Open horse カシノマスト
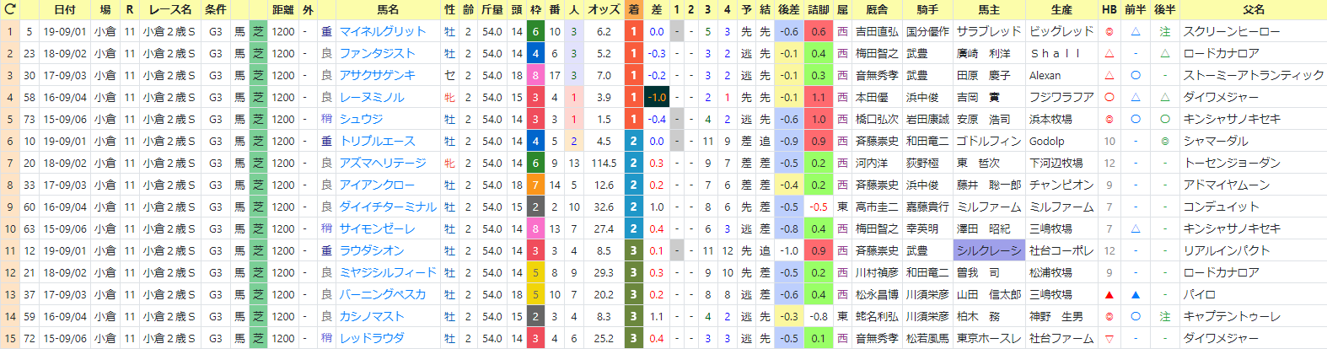The image size is (1327, 349). point(372,316)
